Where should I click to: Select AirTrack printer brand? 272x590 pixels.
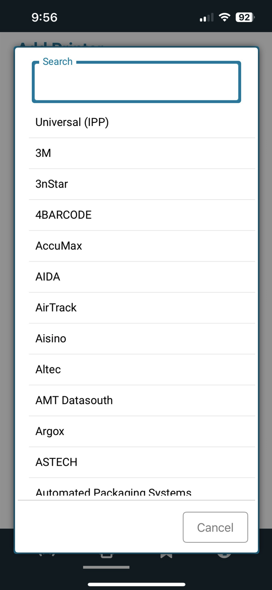142,308
